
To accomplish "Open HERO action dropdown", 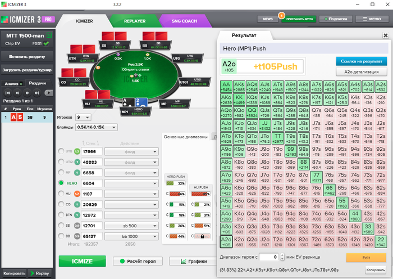I will [x=131, y=183].
